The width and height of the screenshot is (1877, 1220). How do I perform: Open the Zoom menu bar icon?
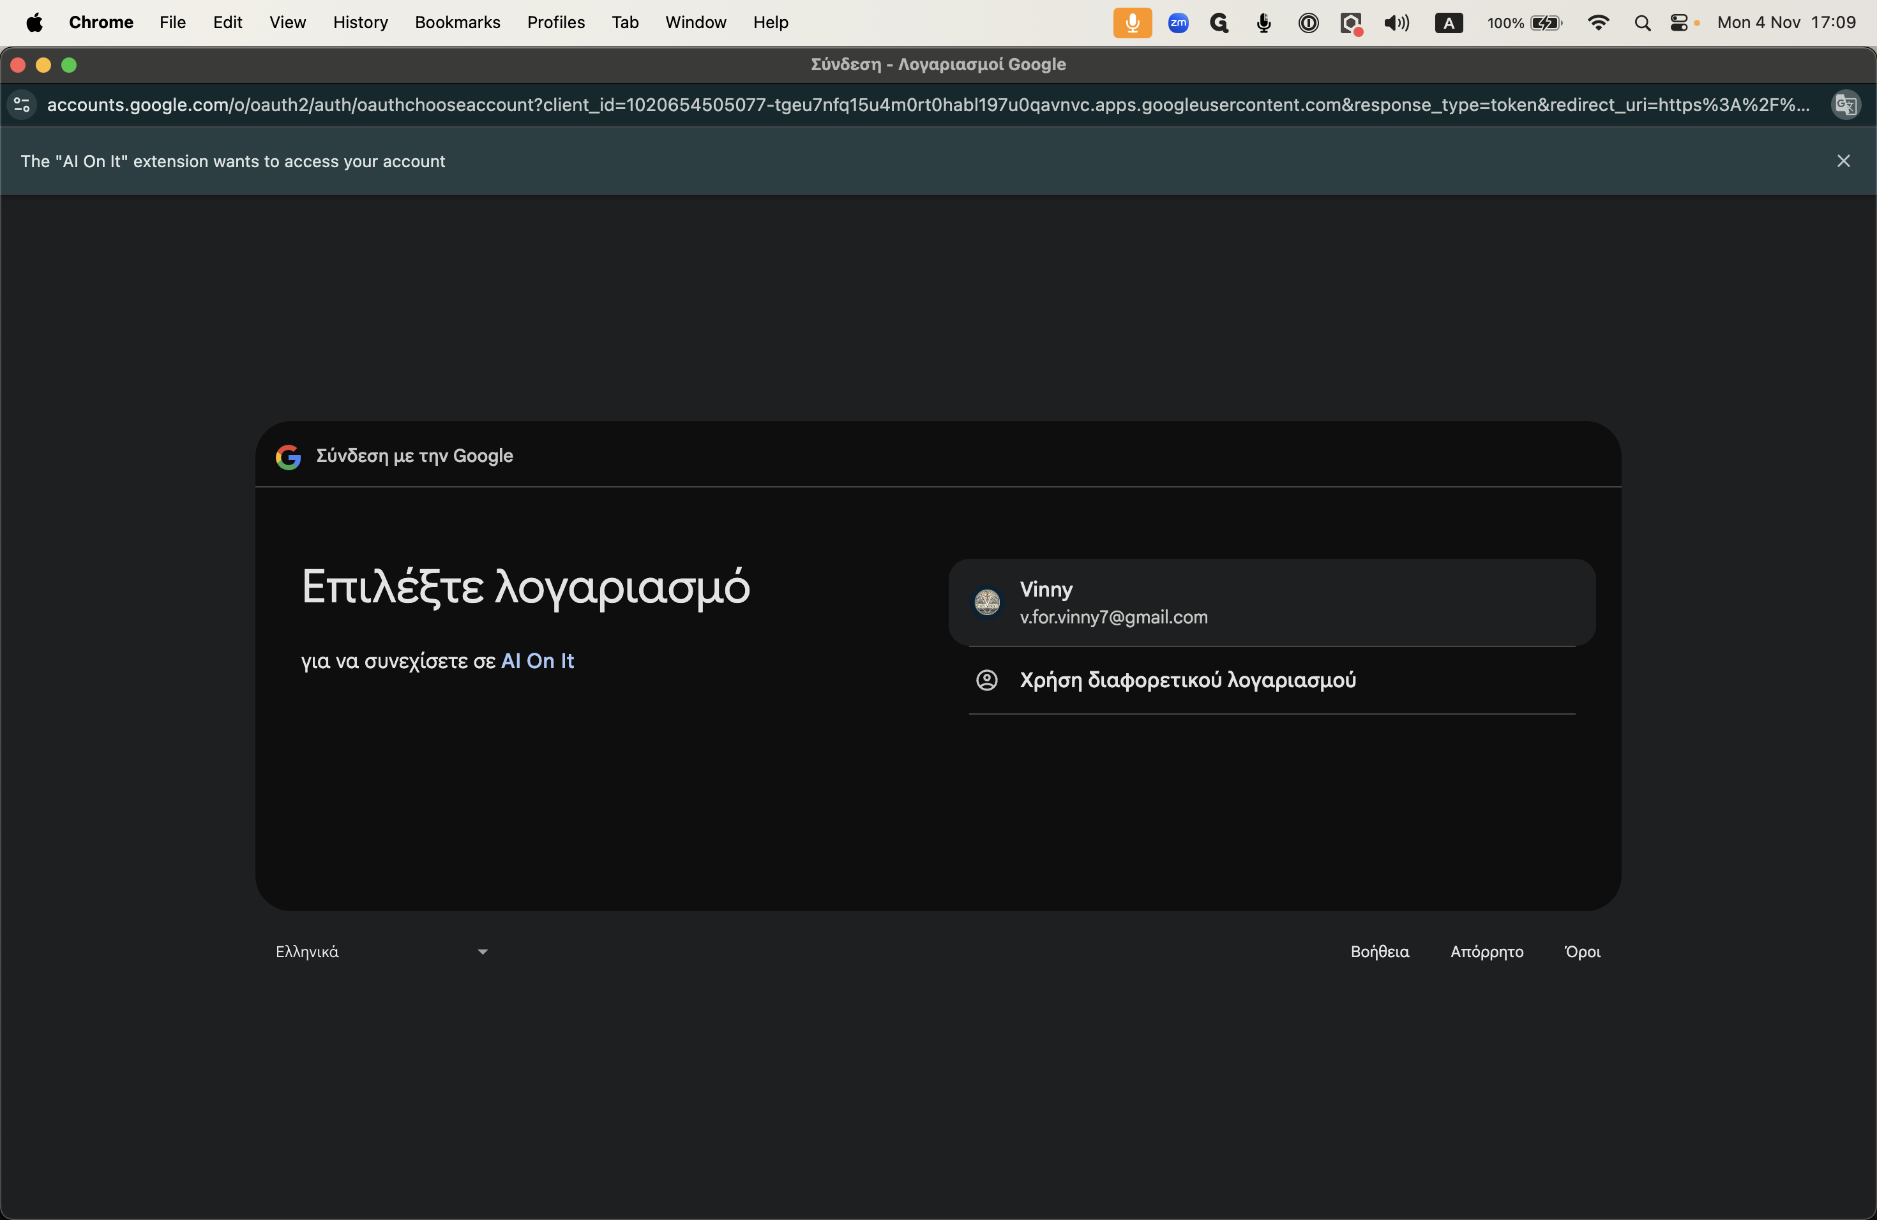(x=1177, y=23)
